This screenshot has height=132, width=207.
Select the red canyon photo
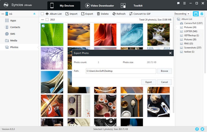[x=105, y=35]
